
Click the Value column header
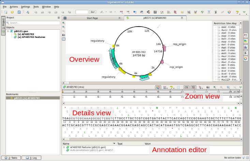[x=148, y=144]
